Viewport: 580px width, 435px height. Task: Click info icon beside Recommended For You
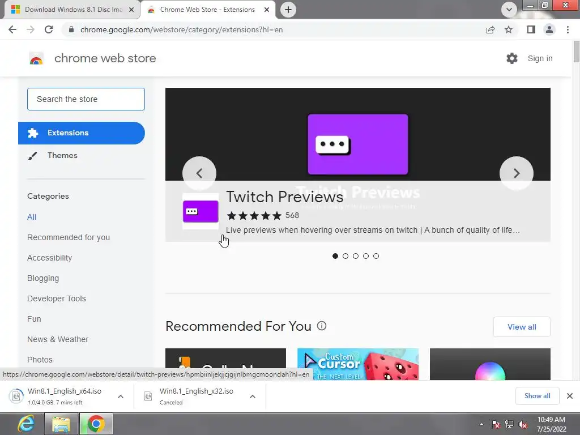point(322,326)
